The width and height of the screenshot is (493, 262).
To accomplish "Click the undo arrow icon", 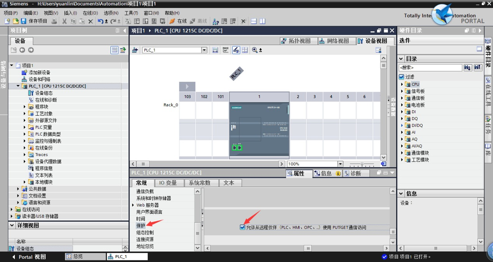I will pos(101,21).
